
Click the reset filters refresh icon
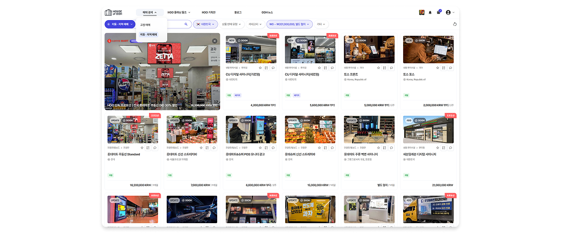455,24
